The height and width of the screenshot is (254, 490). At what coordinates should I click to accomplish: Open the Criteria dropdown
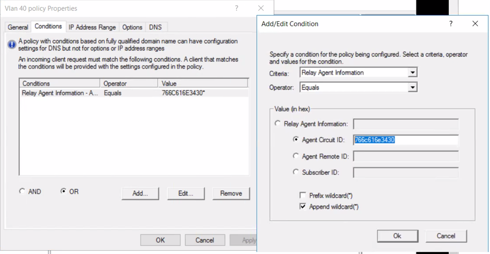pos(413,72)
